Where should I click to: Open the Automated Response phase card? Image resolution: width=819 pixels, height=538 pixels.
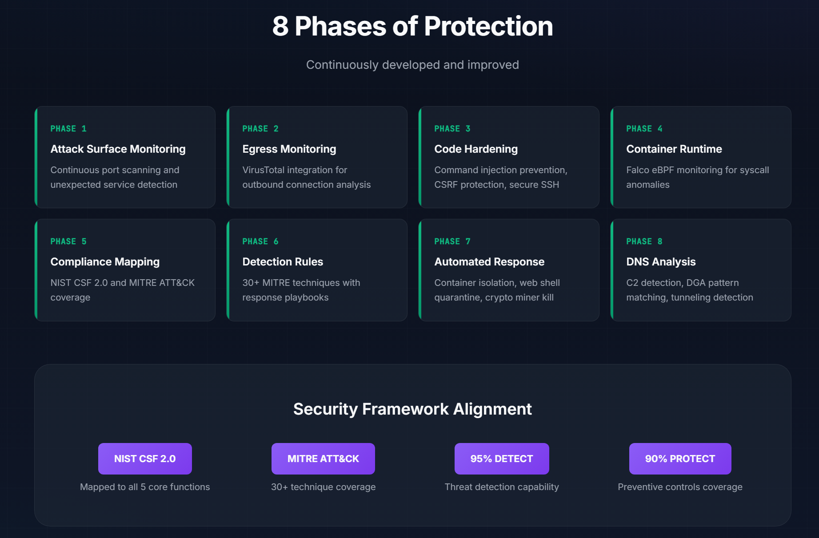(509, 270)
